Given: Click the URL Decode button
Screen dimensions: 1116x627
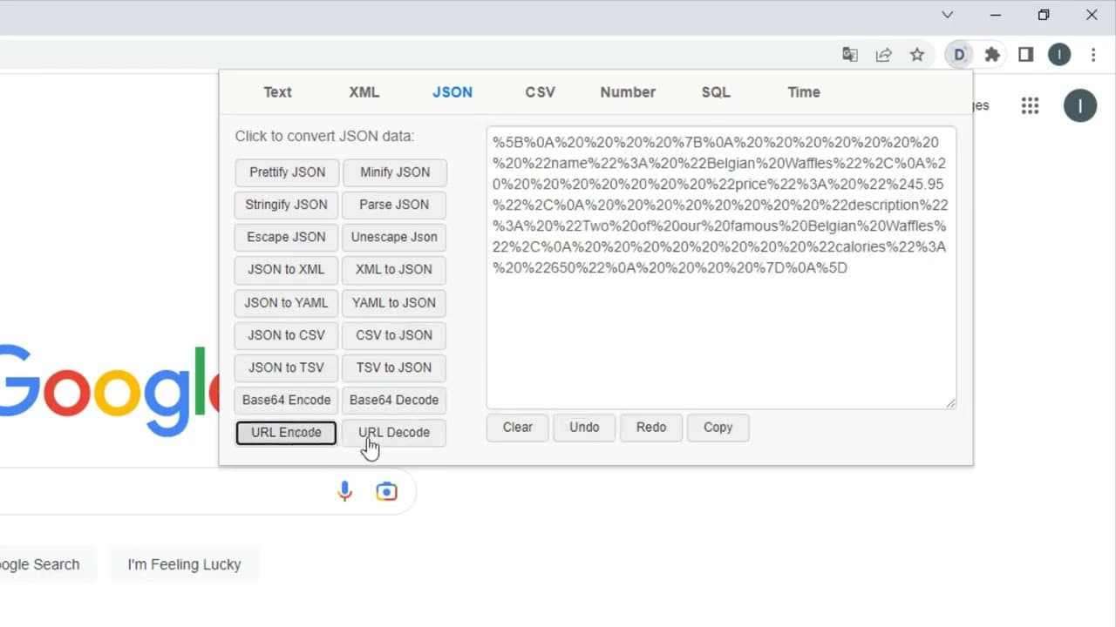Looking at the screenshot, I should 394,433.
